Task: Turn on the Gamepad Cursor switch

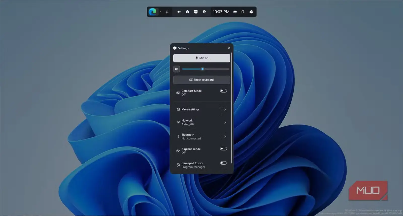Action: (223, 163)
